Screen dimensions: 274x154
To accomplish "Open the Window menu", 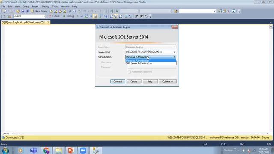I will click(x=65, y=6).
